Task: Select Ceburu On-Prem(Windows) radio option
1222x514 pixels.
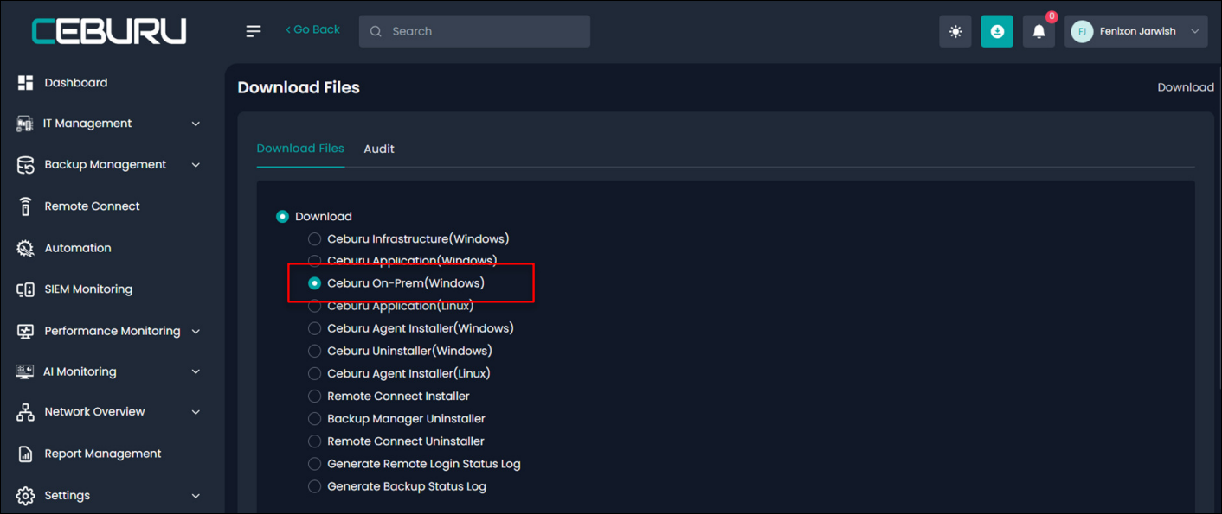Action: [x=315, y=283]
